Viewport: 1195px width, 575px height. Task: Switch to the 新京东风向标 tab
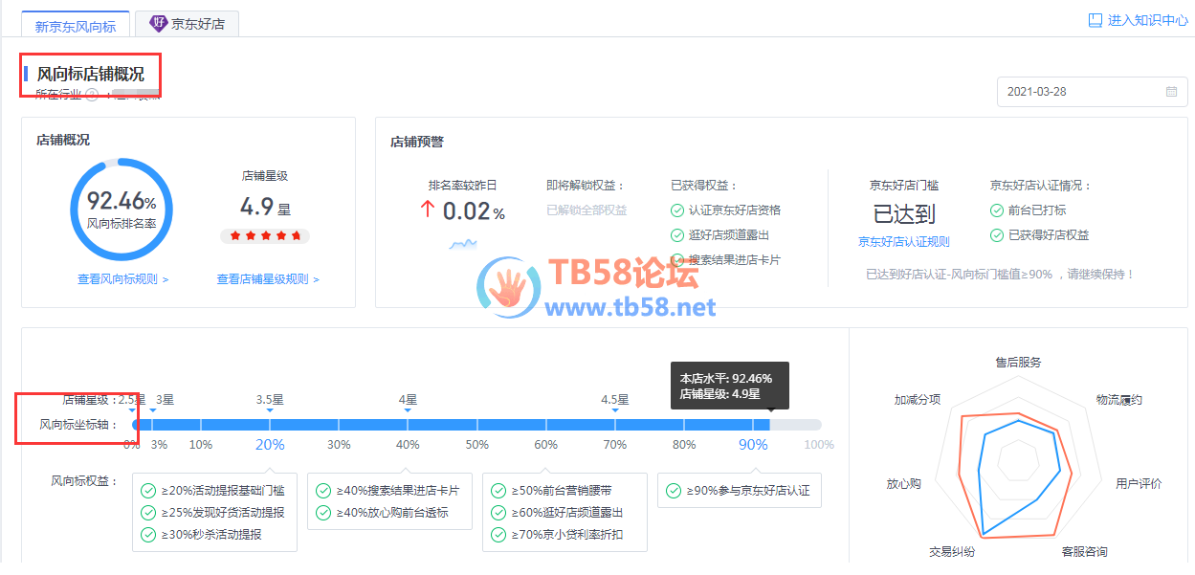coord(76,26)
